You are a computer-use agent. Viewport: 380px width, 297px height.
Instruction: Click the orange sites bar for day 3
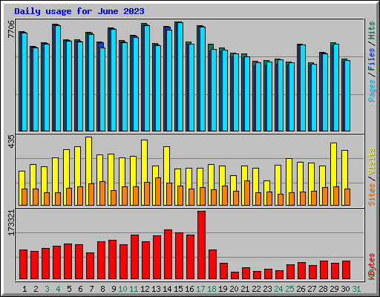pyautogui.click(x=47, y=199)
